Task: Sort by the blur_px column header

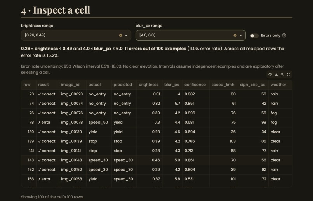Action: [x=172, y=85]
